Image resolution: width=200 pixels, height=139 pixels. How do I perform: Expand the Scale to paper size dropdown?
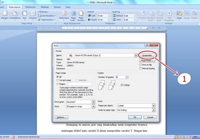(x=154, y=110)
